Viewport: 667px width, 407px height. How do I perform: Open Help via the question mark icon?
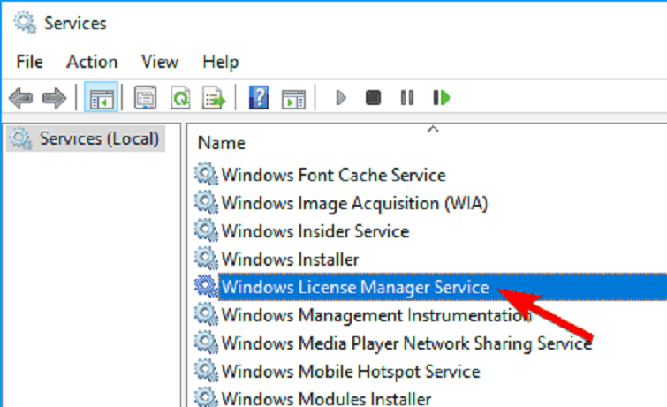pos(259,98)
